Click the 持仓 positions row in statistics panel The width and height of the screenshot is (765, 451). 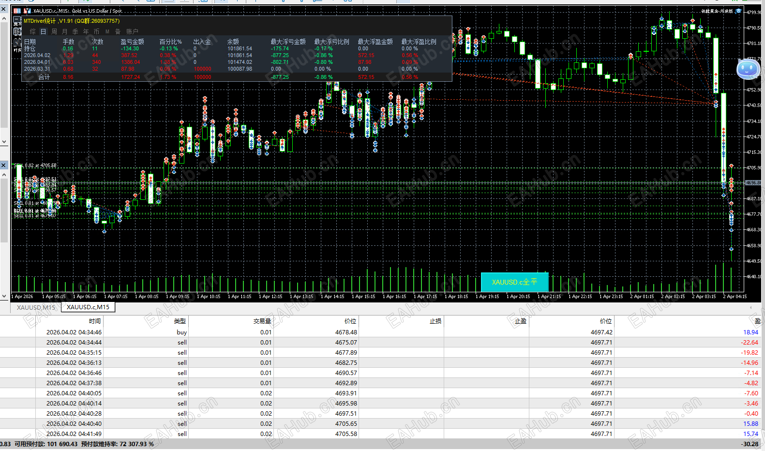[x=237, y=49]
